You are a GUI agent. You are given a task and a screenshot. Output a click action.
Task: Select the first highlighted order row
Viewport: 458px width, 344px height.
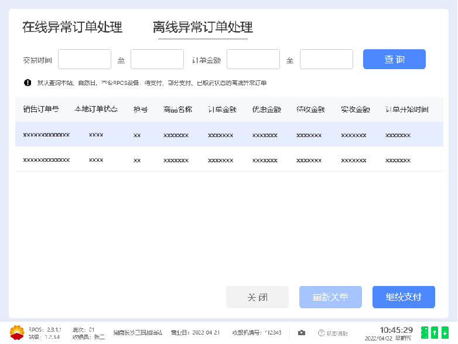pos(228,135)
